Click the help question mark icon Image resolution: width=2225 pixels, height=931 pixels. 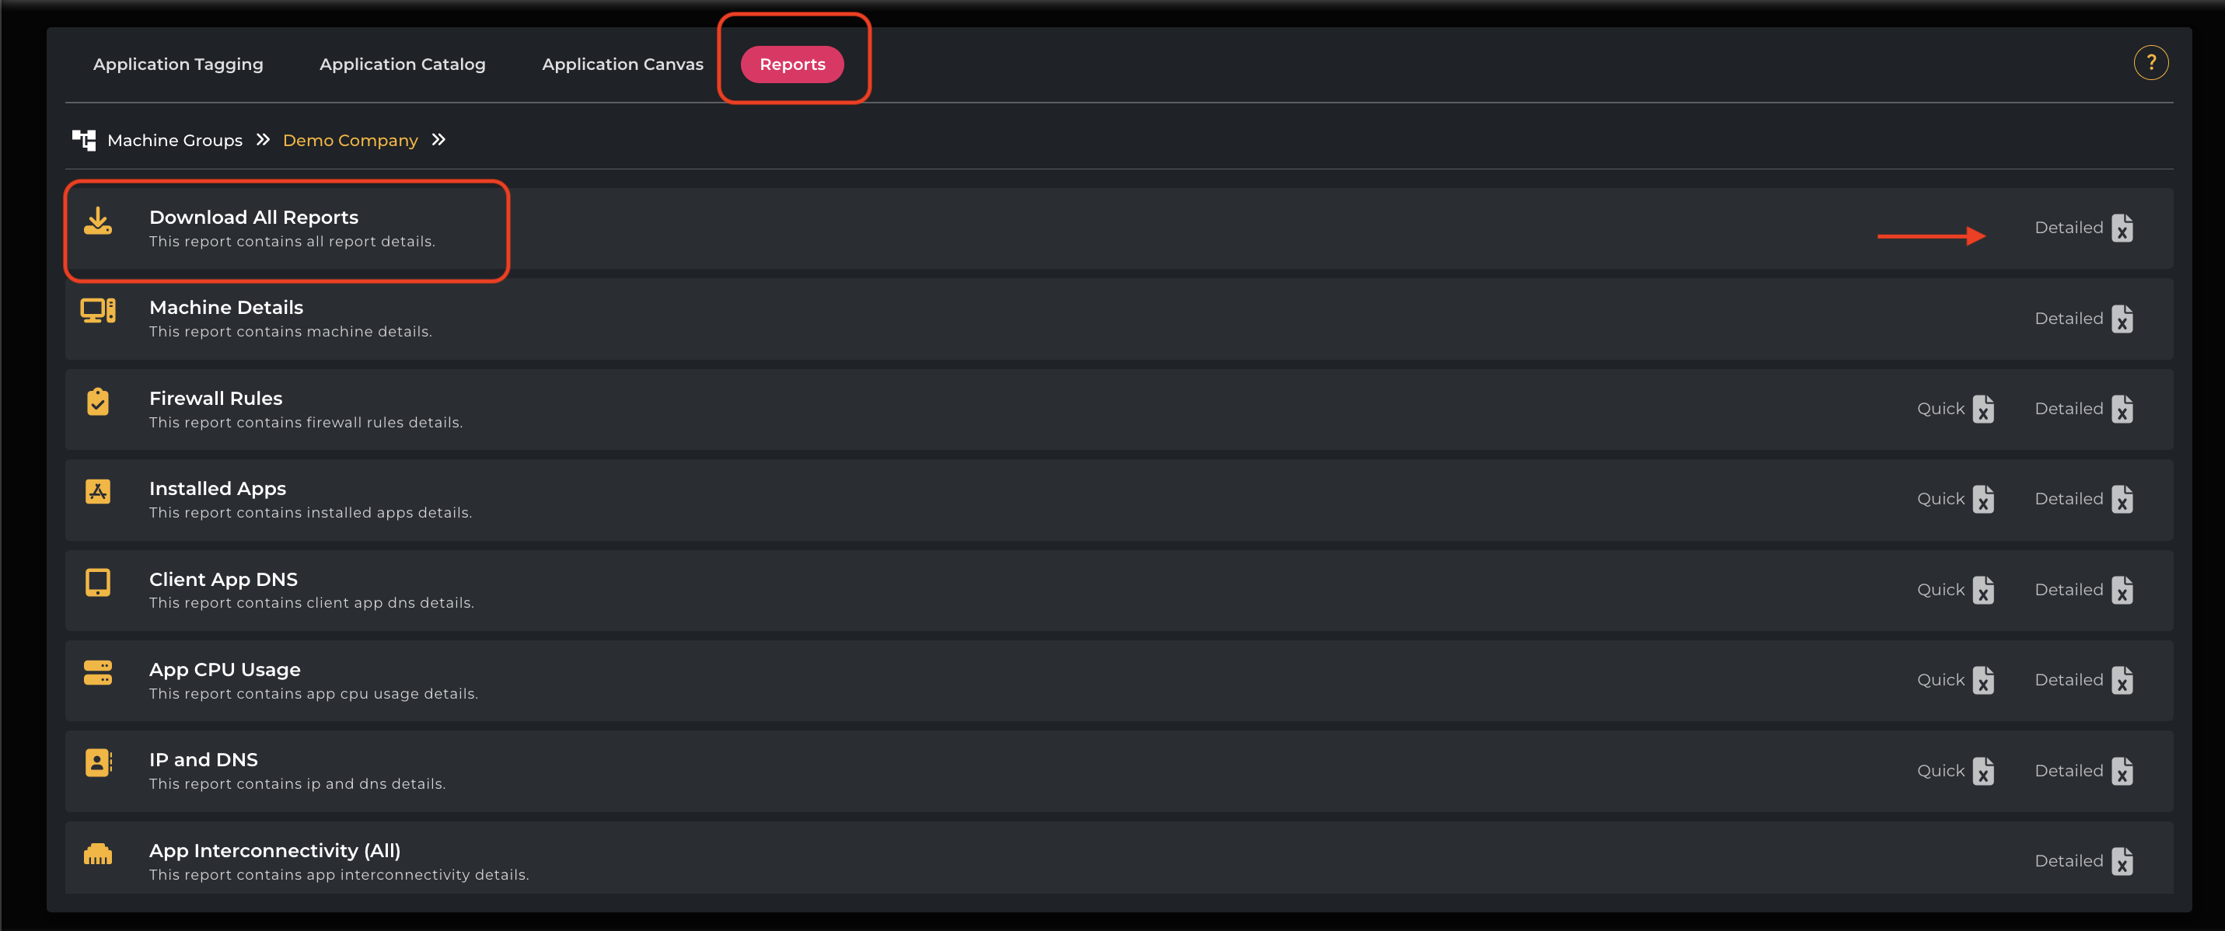2150,63
